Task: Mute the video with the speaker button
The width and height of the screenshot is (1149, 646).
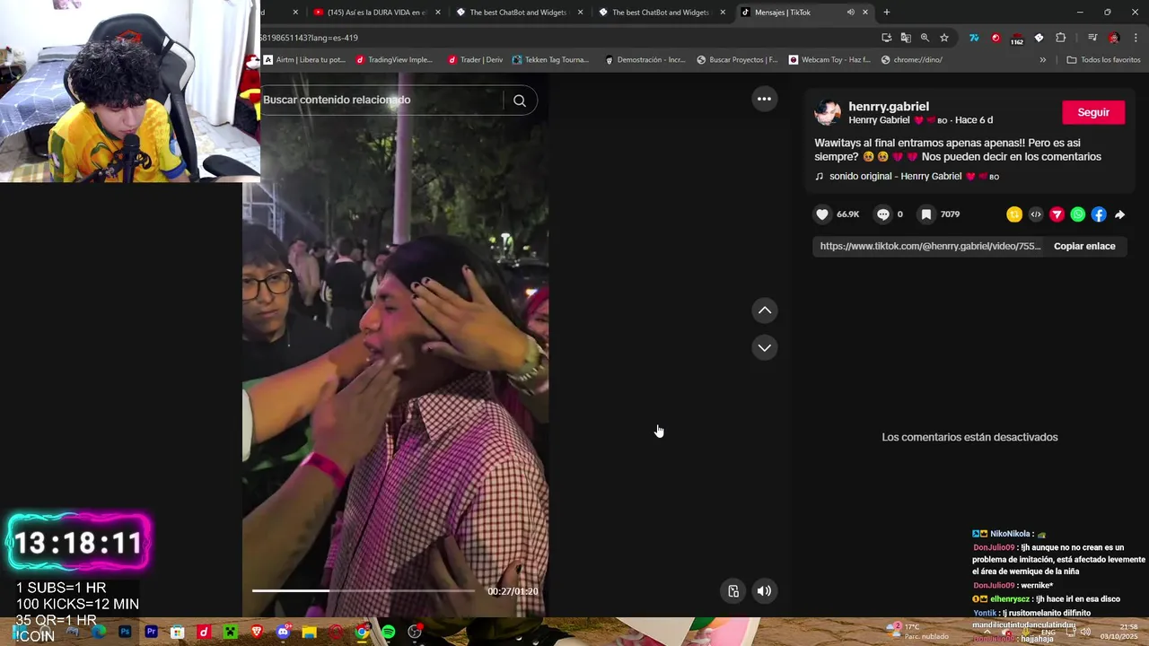Action: click(x=764, y=590)
